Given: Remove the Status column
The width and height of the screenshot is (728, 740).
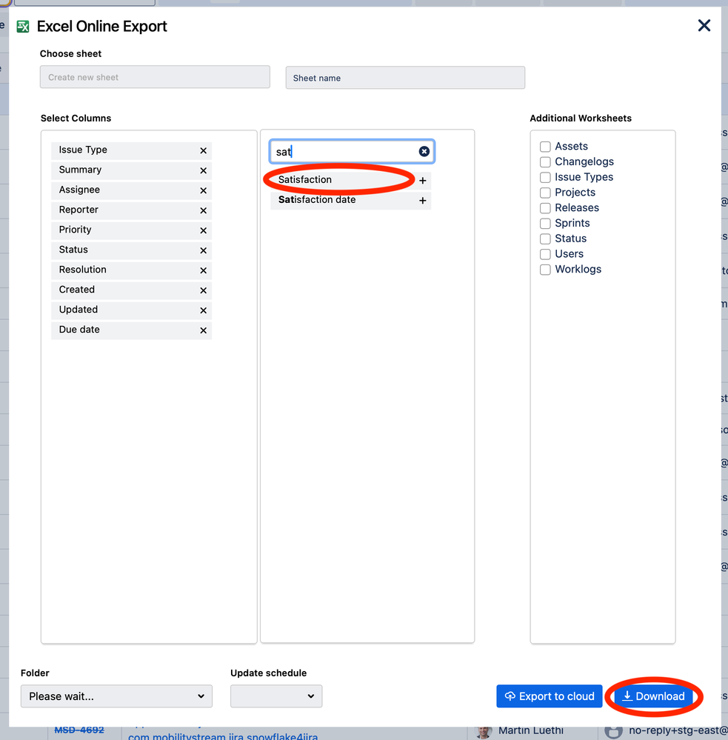Looking at the screenshot, I should pyautogui.click(x=204, y=250).
